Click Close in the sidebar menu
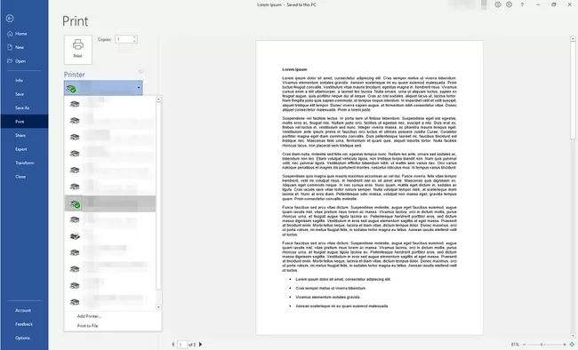Viewport: 578px width, 350px height. click(24, 177)
